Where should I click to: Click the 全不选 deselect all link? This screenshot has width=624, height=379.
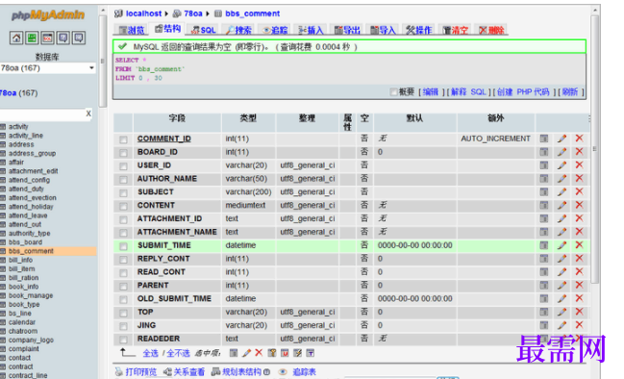click(x=178, y=353)
